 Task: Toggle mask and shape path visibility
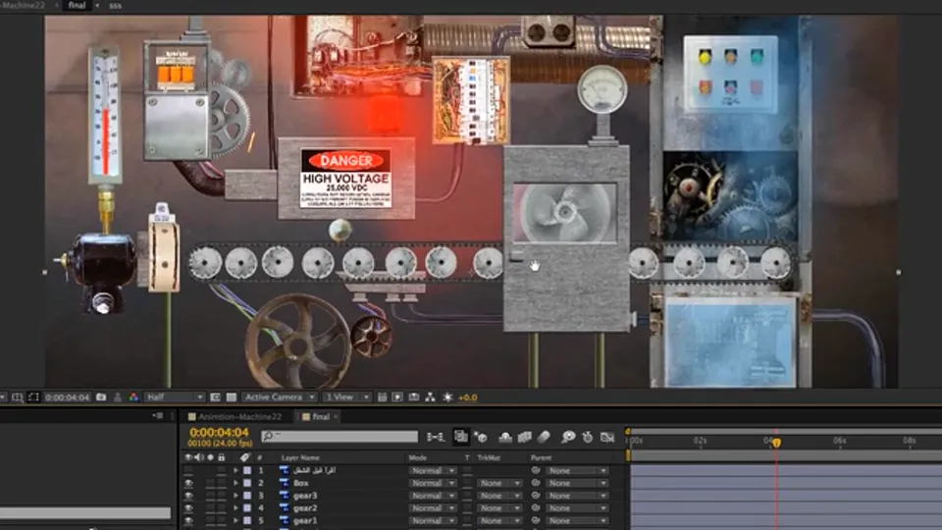pos(33,397)
